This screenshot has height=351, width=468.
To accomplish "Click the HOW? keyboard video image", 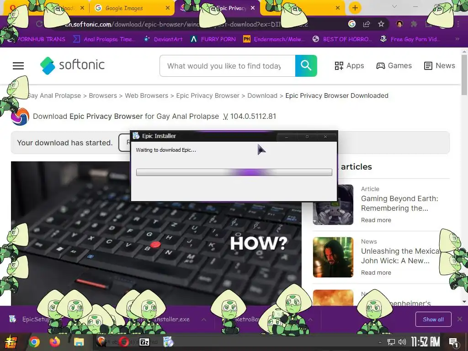I will pos(156,234).
